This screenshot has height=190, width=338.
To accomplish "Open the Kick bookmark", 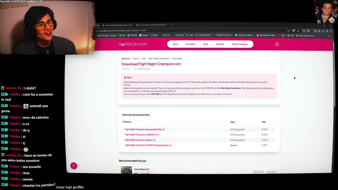I will (122, 35).
